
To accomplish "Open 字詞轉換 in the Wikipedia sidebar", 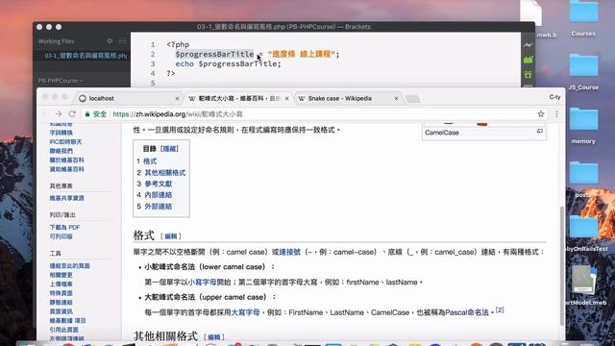I will tap(61, 133).
